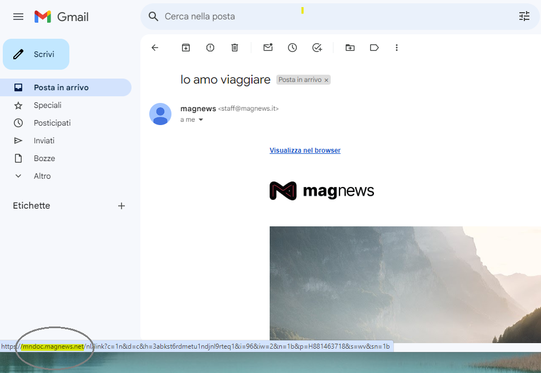Image resolution: width=541 pixels, height=373 pixels.
Task: Expand the Altro section in sidebar
Action: pos(42,176)
